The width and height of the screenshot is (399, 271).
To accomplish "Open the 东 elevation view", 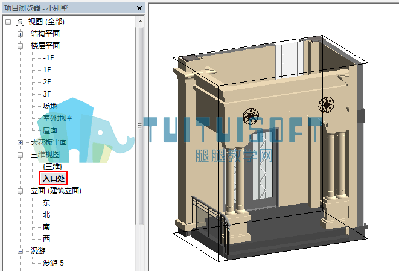I will click(x=46, y=203).
